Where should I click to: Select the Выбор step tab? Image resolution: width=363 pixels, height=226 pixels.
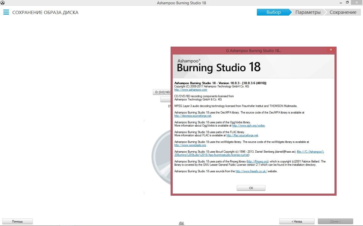274,12
